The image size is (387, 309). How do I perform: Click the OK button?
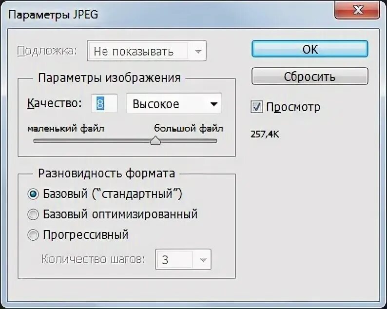click(310, 49)
